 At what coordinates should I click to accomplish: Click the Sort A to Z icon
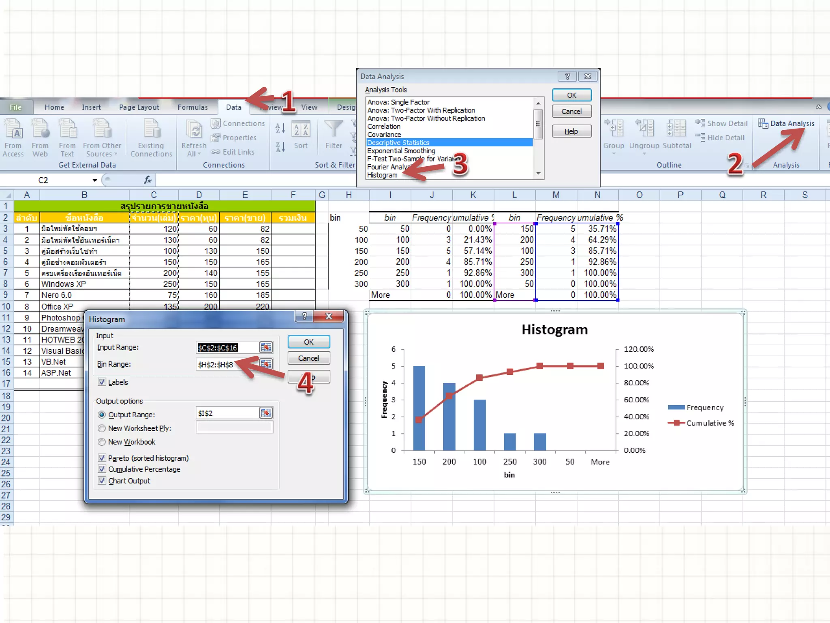[x=280, y=128]
